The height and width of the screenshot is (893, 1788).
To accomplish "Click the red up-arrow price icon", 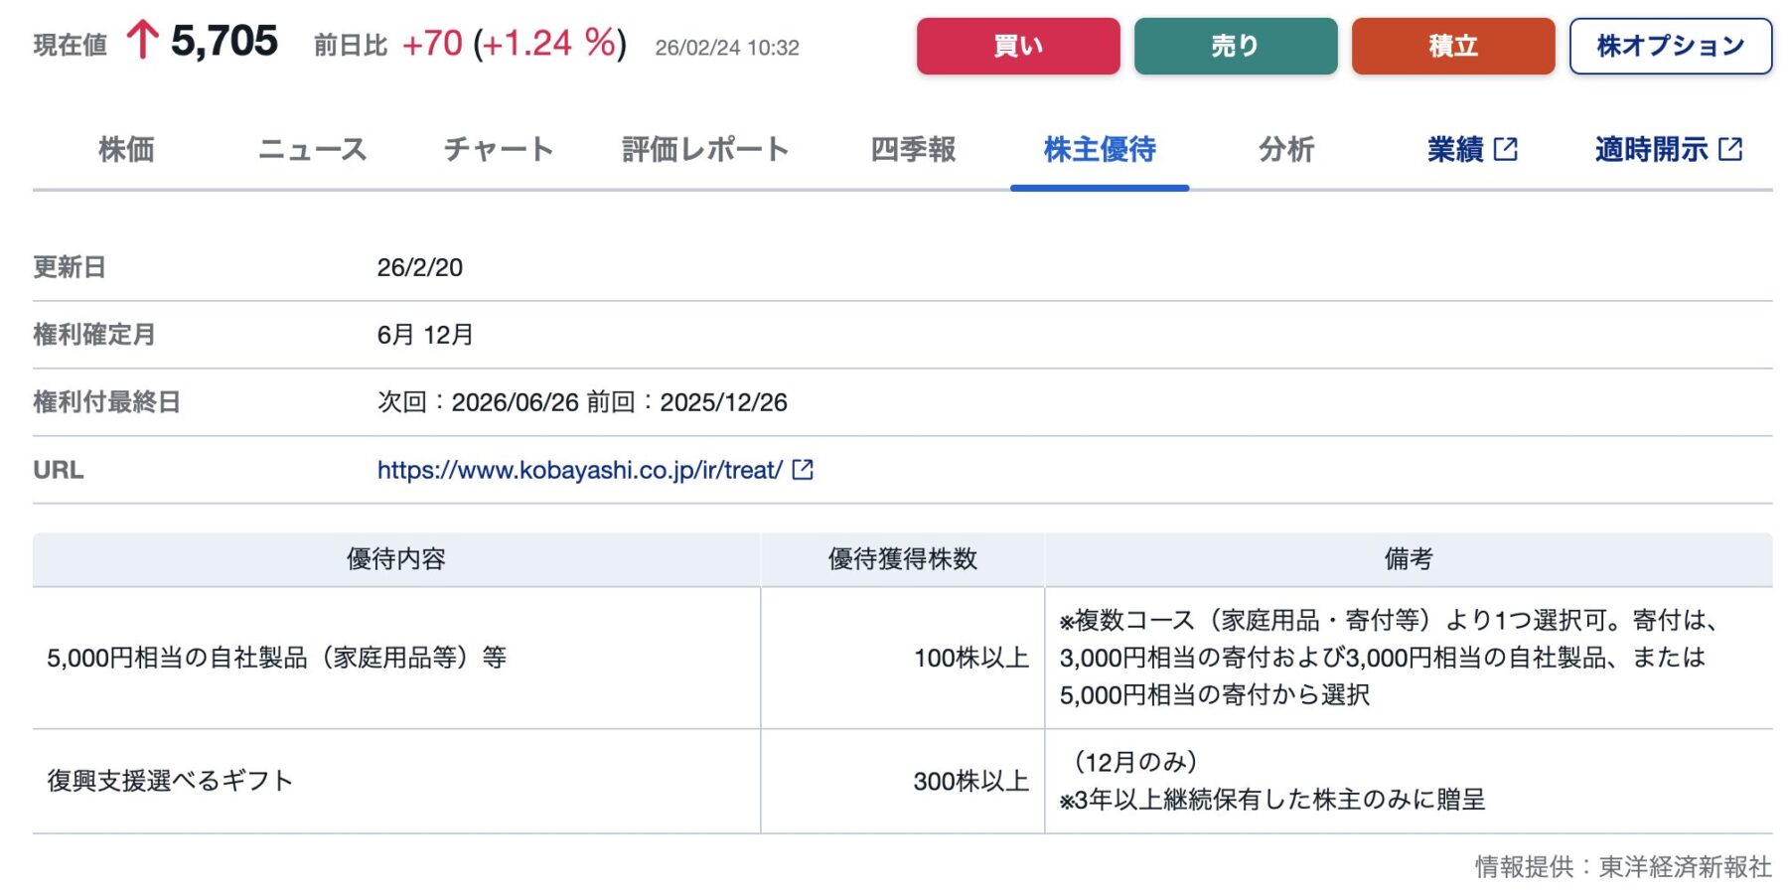I will click(x=142, y=42).
